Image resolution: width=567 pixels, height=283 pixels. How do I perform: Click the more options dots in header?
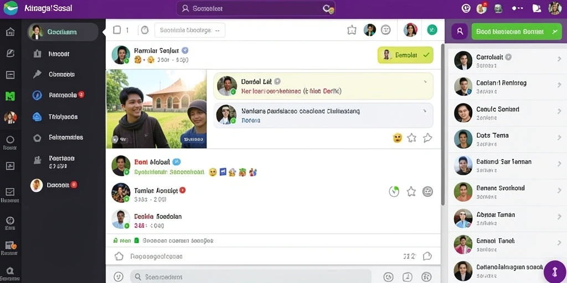[518, 8]
